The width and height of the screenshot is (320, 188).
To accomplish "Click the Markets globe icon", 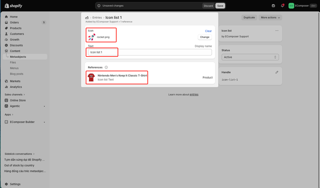I will click(x=6, y=81).
